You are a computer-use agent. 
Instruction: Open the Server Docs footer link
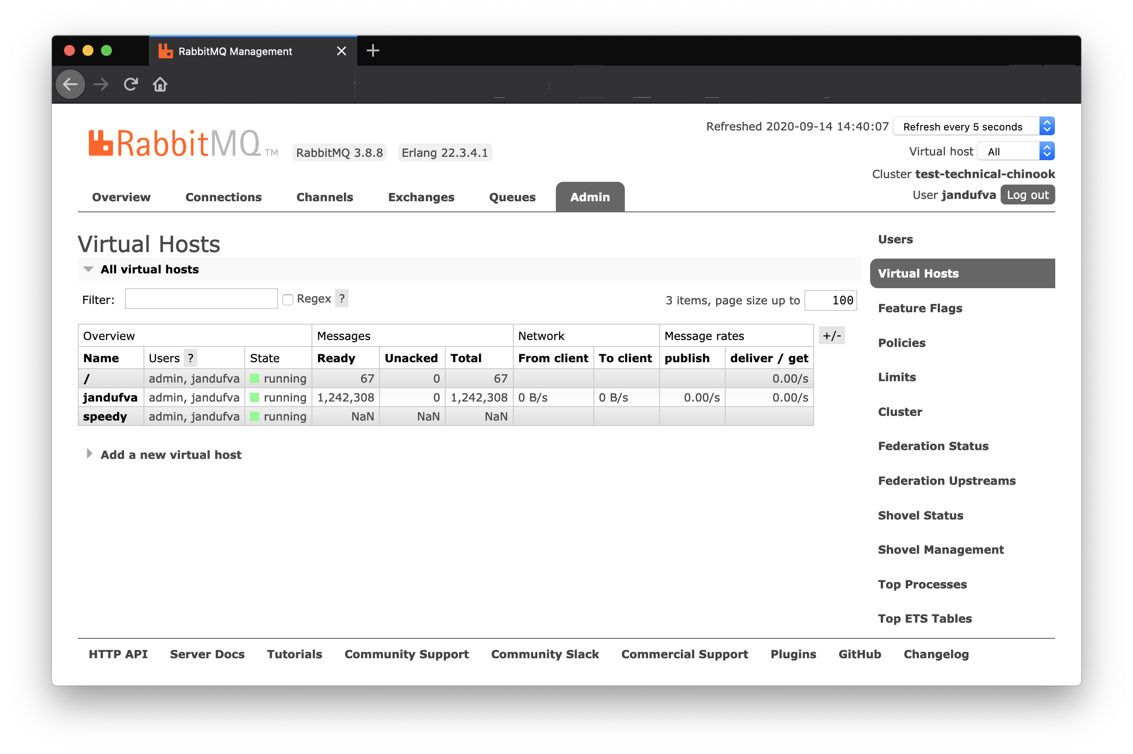(207, 654)
